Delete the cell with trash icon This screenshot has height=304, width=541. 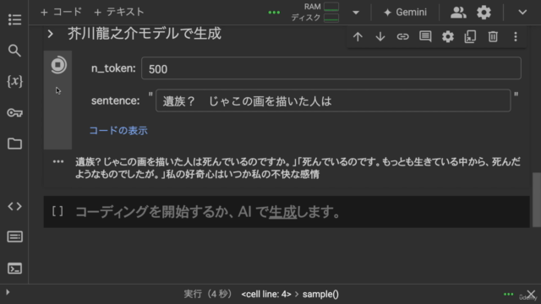(493, 36)
